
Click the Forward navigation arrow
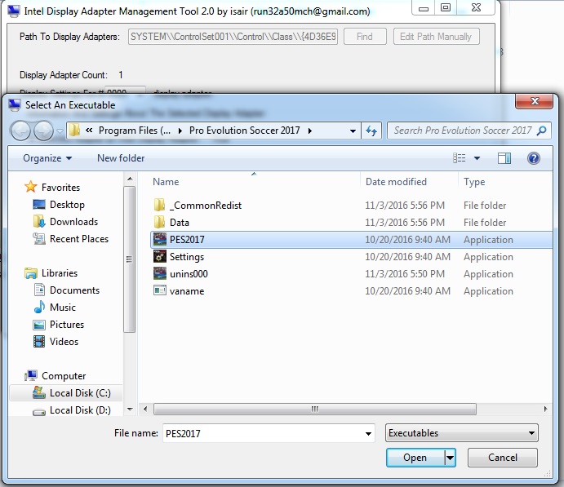pyautogui.click(x=43, y=131)
